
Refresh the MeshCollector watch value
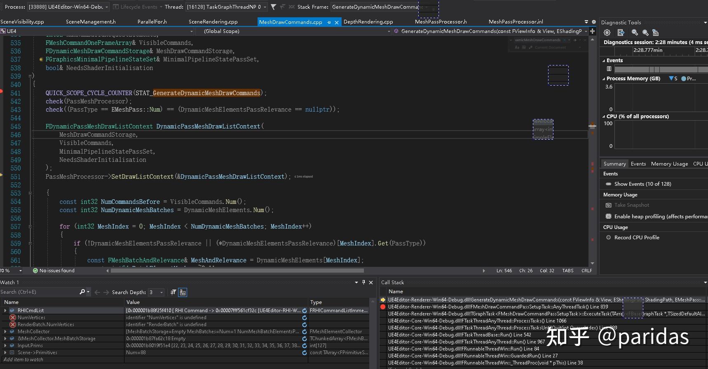305,332
